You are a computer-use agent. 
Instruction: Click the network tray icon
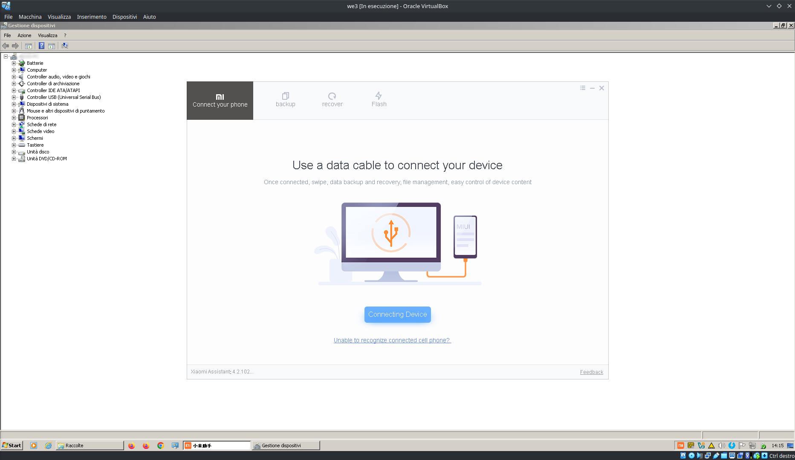coord(752,446)
